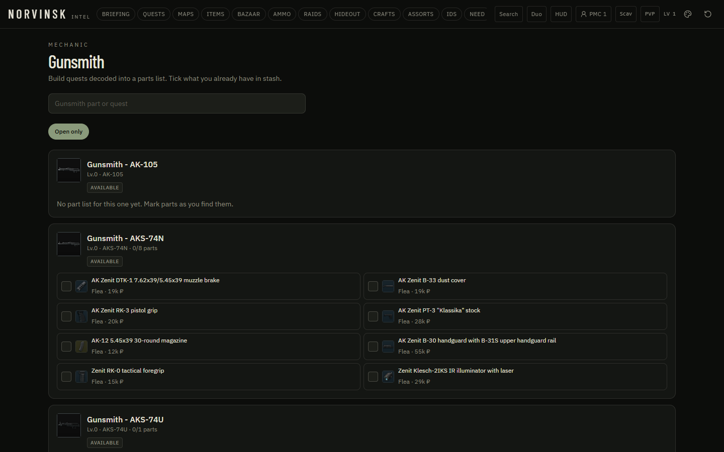Click AKS-74N weapon thumbnail

point(69,244)
